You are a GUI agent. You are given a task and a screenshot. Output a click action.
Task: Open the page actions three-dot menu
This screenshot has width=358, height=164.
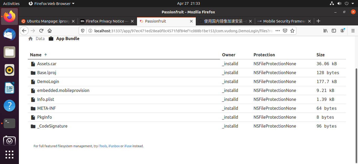[x=278, y=31]
